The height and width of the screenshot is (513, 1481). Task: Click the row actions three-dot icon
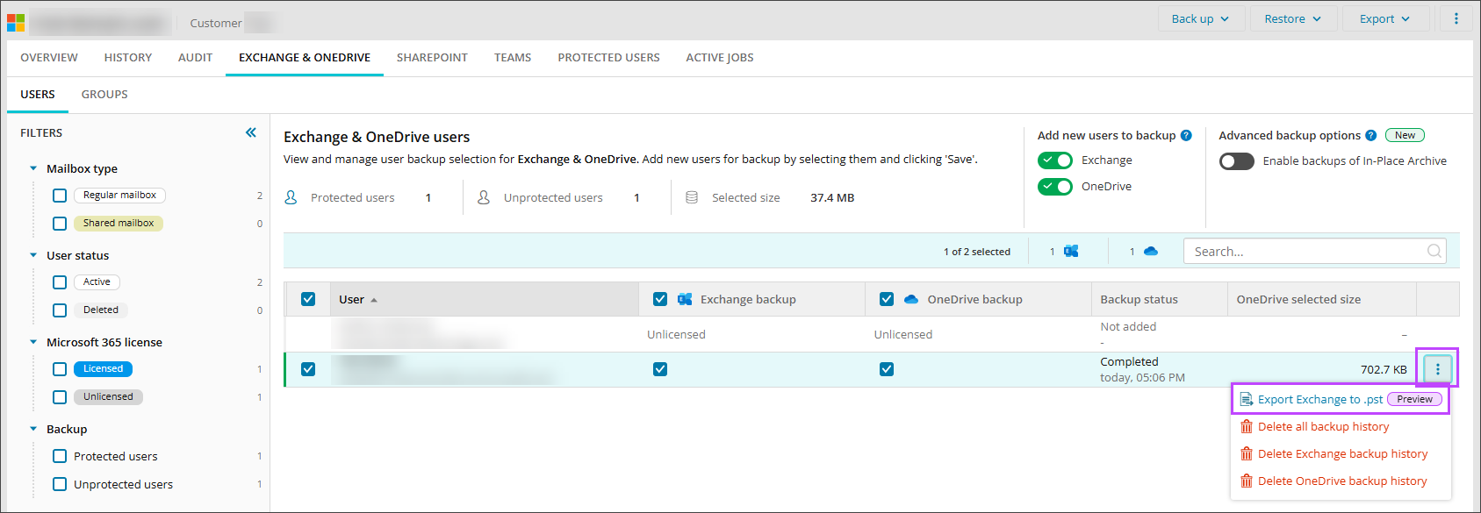tap(1437, 369)
